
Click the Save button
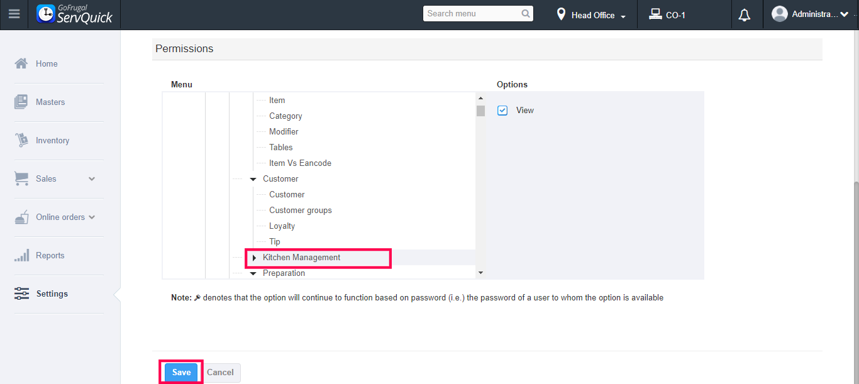(181, 372)
